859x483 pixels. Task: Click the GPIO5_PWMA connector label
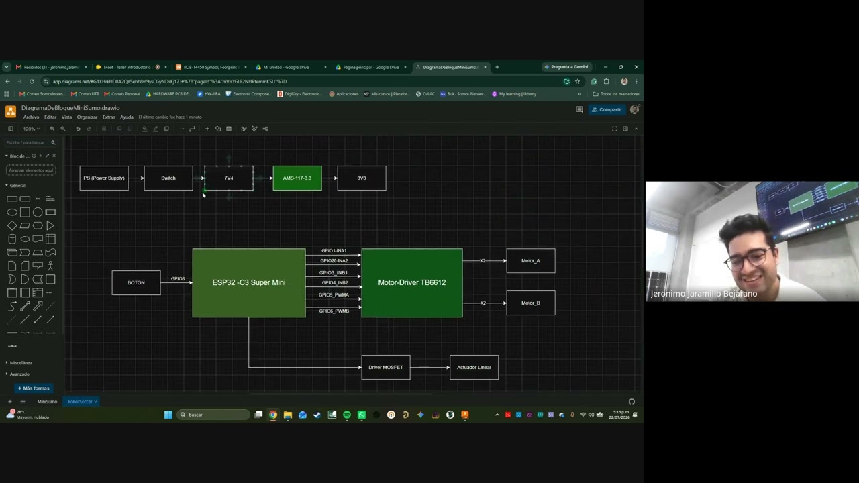[x=334, y=295]
